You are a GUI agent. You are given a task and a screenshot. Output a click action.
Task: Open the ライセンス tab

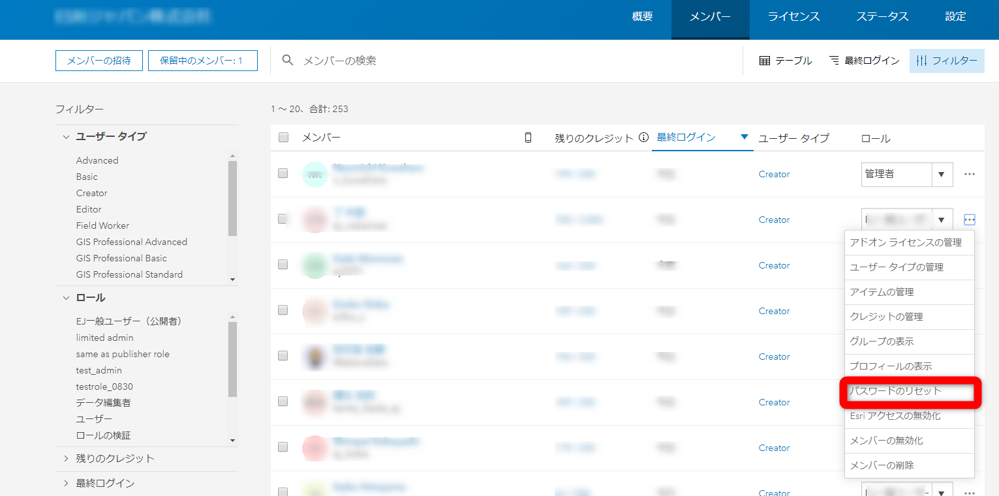[x=793, y=17]
